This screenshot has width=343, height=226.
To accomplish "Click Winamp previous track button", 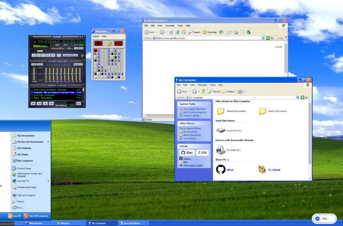I will (x=34, y=55).
